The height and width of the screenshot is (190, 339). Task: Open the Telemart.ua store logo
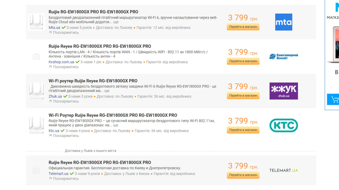(284, 170)
